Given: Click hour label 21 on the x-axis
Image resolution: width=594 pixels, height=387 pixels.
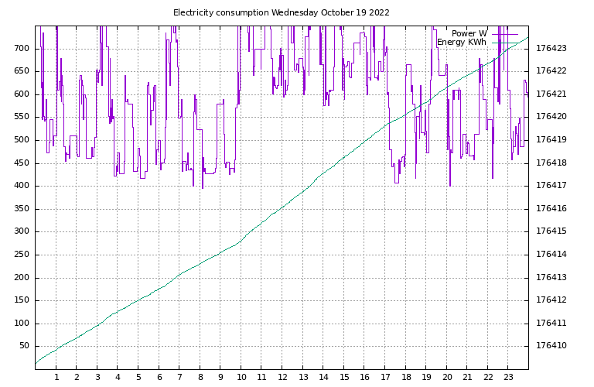Looking at the screenshot, I should point(467,378).
